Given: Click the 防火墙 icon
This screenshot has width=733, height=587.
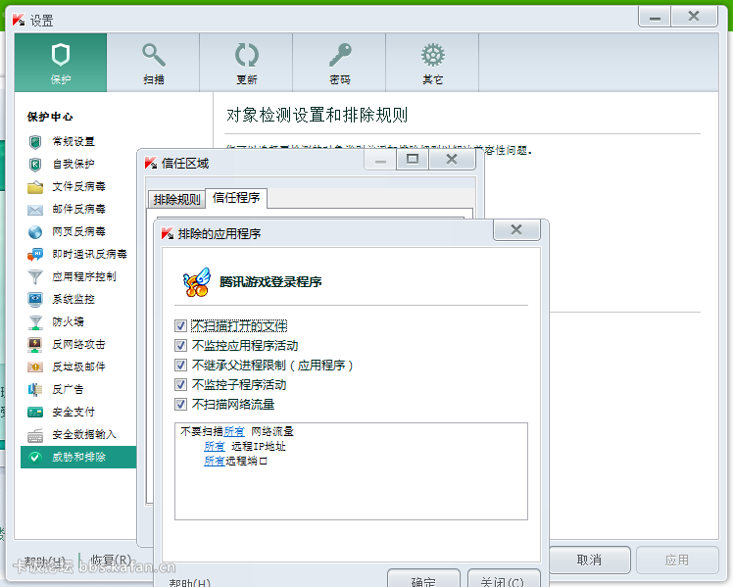Looking at the screenshot, I should pos(35,322).
